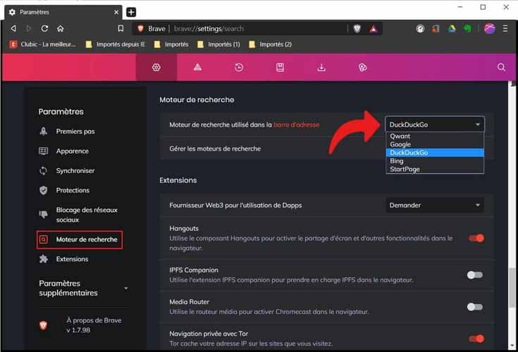Image resolution: width=518 pixels, height=352 pixels.
Task: Open the Importés (2) bookmarks folder
Action: [270, 44]
